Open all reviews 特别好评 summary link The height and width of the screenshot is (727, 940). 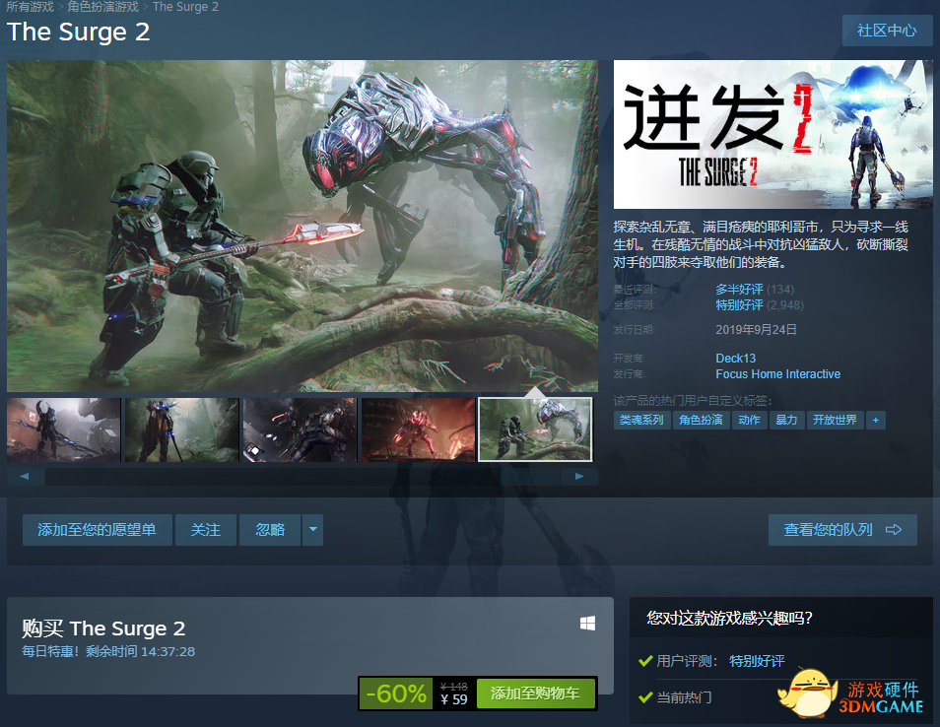739,305
